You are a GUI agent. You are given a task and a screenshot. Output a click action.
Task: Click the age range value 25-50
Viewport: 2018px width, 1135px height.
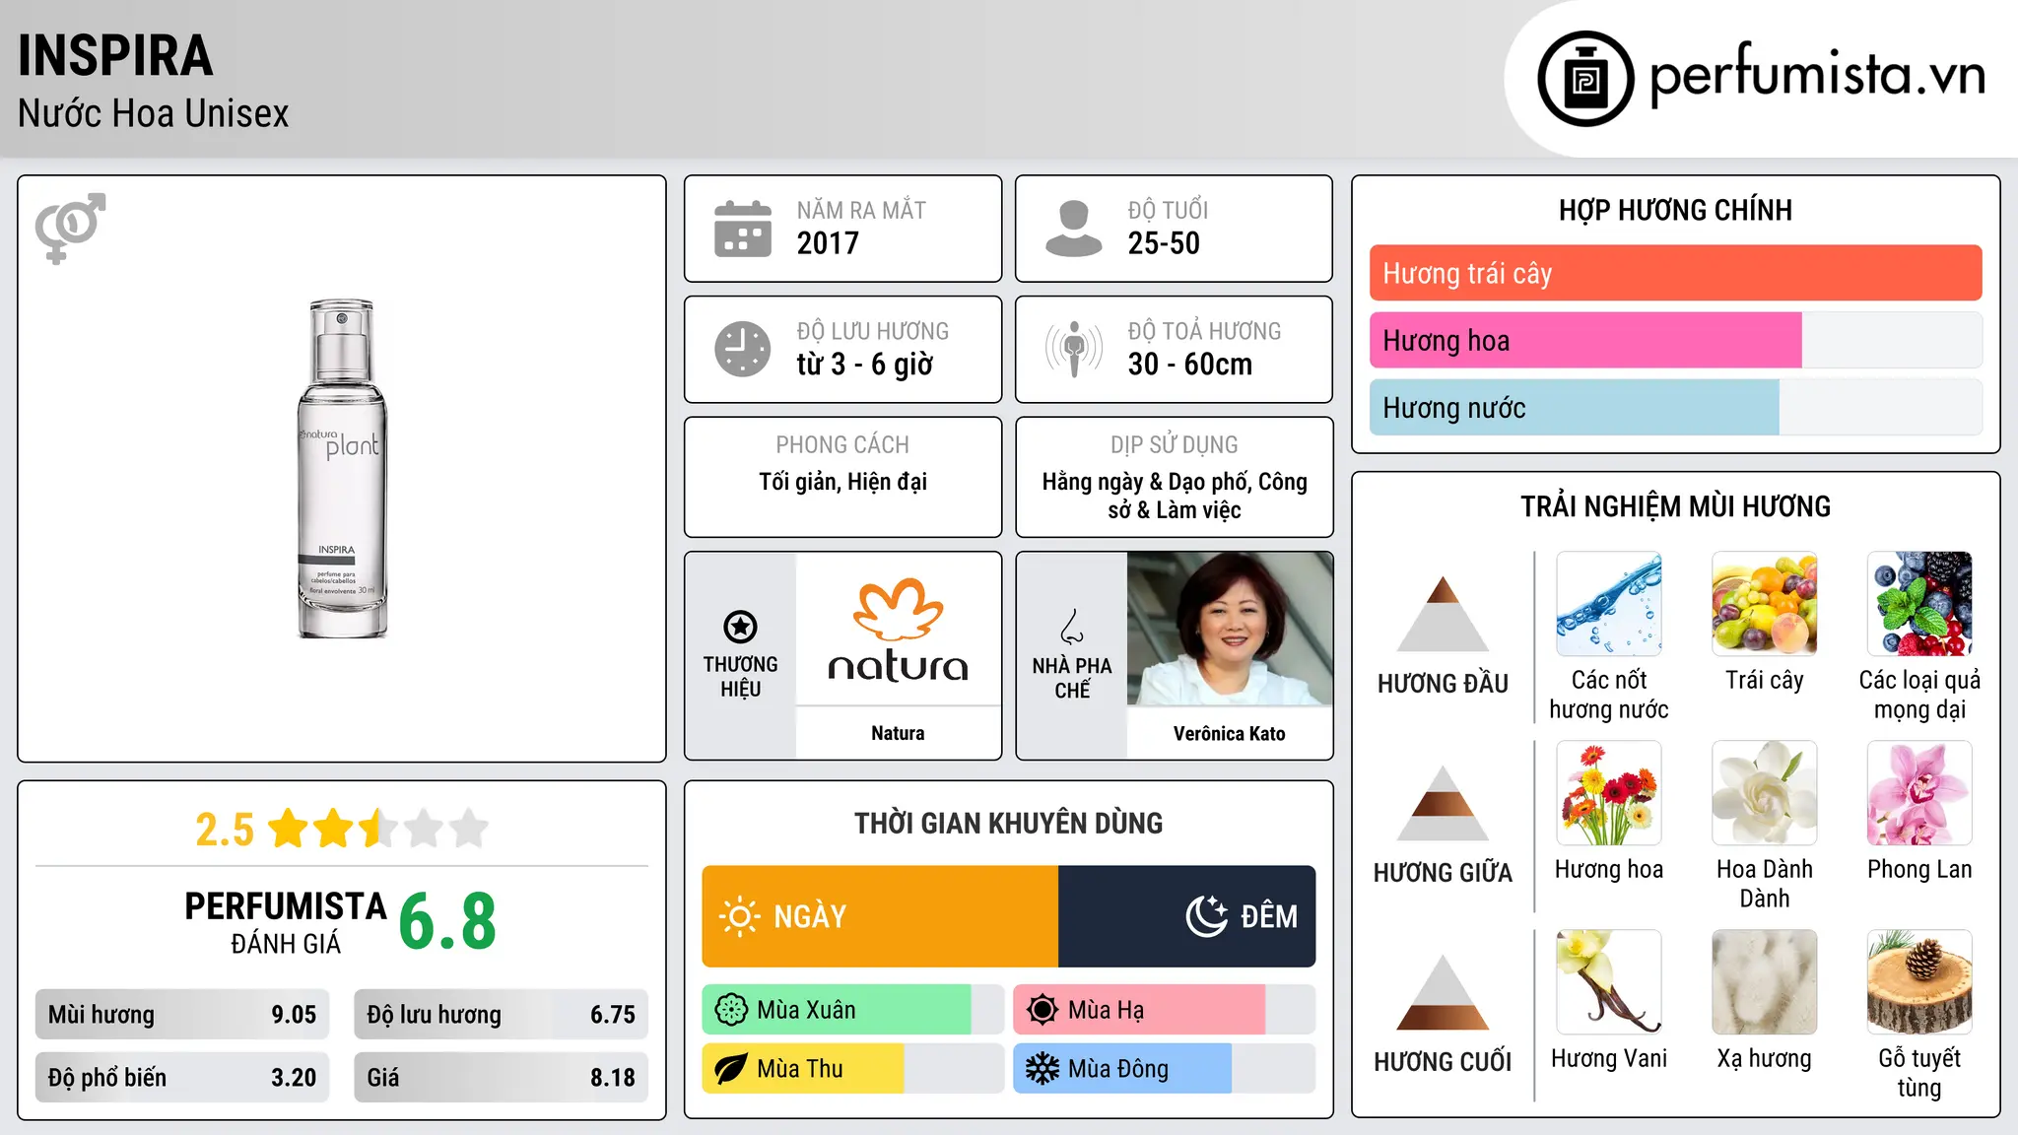[1164, 243]
